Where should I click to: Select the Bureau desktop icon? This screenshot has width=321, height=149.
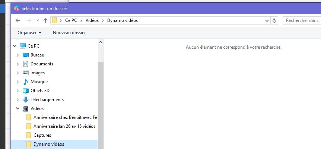coord(25,55)
